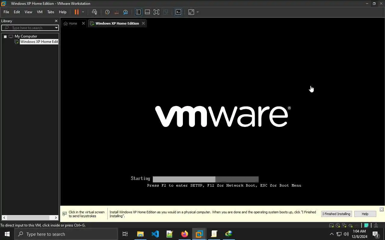Show hidden system tray icons
This screenshot has width=385, height=240.
(x=332, y=234)
